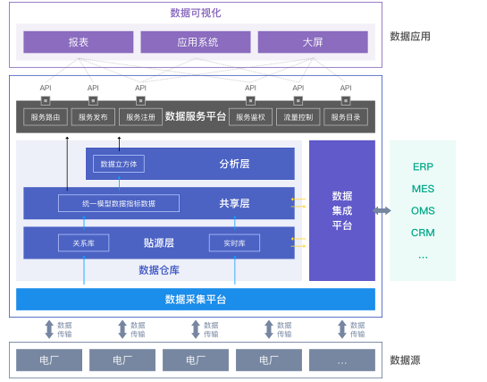Select the 应用系统 box
Image resolution: width=487 pixels, height=382 pixels.
coord(196,42)
